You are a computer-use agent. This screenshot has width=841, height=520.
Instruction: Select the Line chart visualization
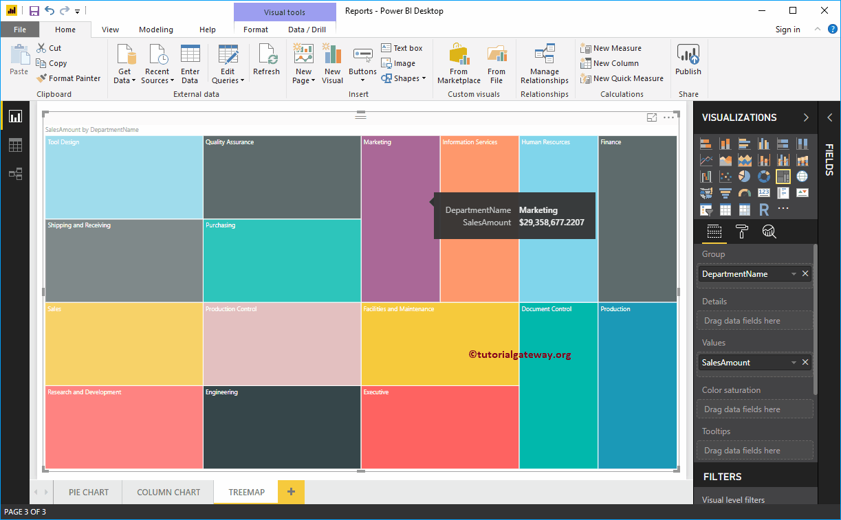click(x=706, y=160)
